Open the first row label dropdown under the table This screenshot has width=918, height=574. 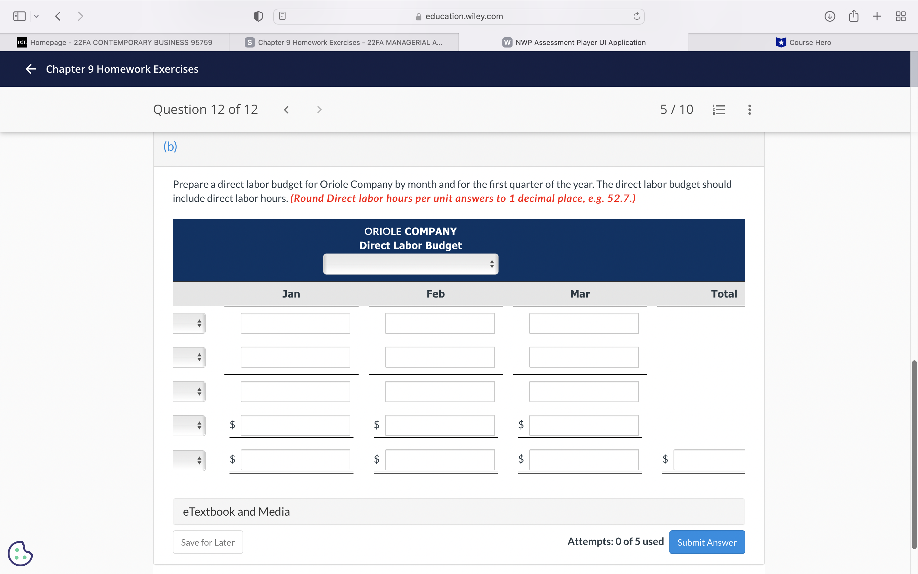[x=189, y=323]
